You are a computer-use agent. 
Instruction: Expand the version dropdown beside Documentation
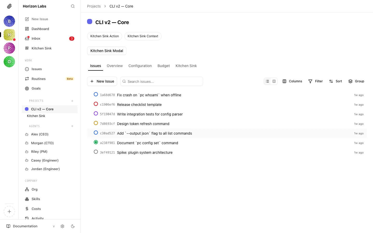point(54,226)
